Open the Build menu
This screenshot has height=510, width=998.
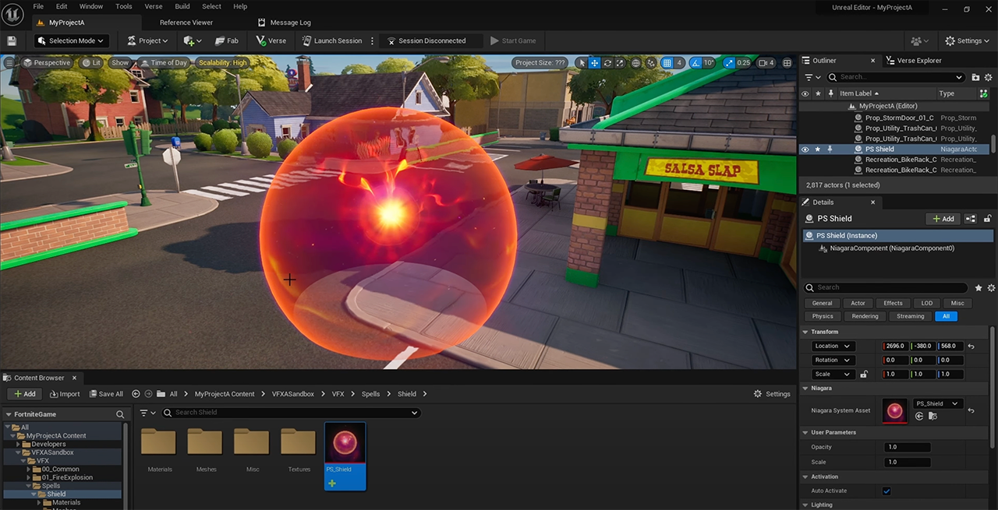(182, 6)
